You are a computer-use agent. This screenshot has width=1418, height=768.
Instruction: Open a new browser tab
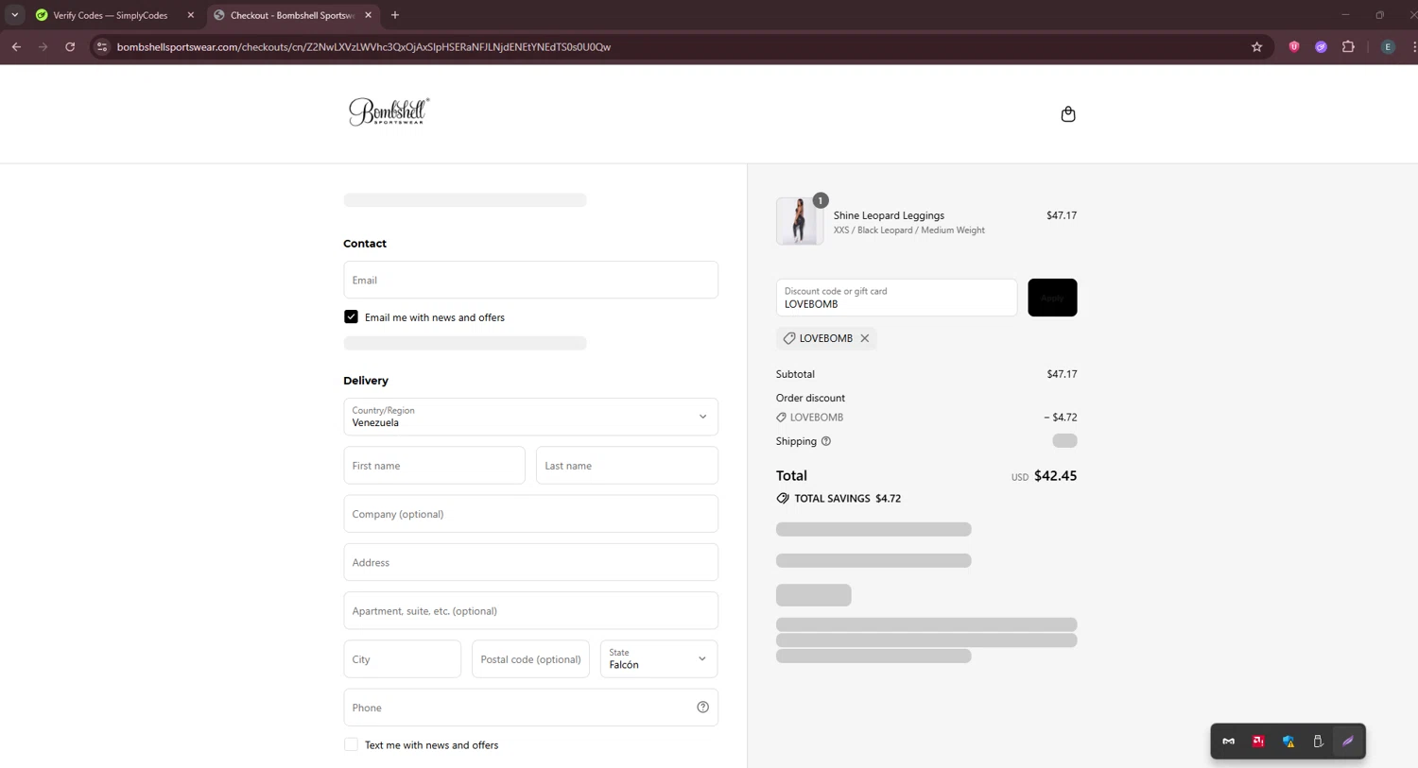coord(395,15)
